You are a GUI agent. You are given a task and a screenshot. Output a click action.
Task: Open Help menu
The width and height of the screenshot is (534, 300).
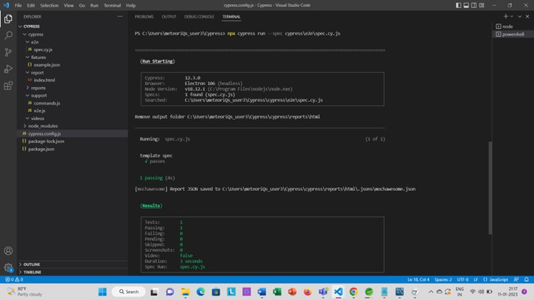click(131, 6)
